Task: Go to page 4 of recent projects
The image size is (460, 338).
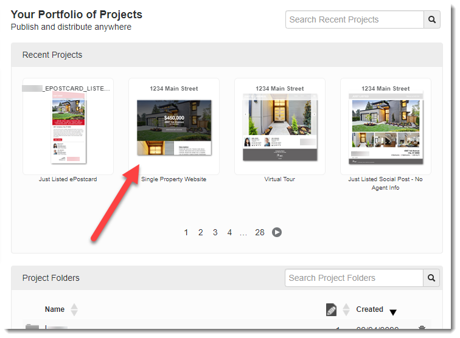Action: (229, 232)
